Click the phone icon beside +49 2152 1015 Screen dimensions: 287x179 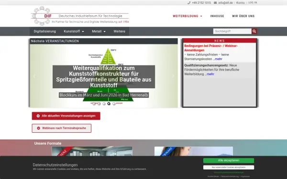(189, 3)
